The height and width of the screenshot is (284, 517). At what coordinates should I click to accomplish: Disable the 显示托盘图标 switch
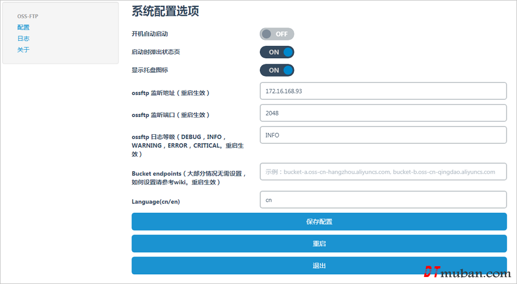pos(277,70)
